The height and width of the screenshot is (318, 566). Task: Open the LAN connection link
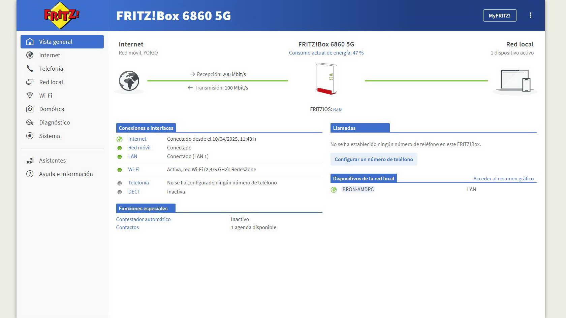click(x=132, y=156)
